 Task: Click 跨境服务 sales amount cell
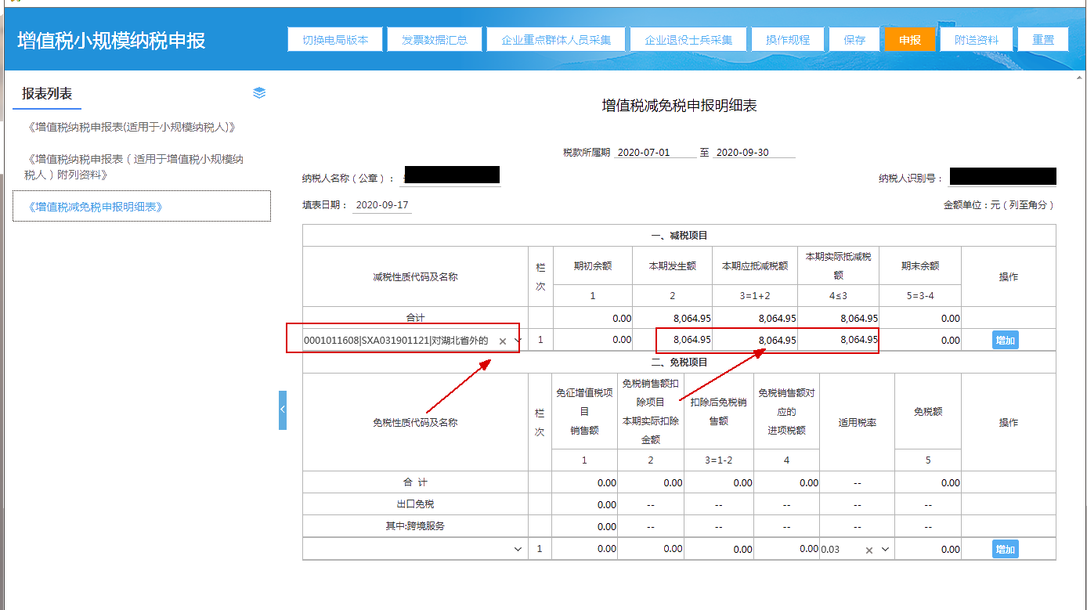585,526
